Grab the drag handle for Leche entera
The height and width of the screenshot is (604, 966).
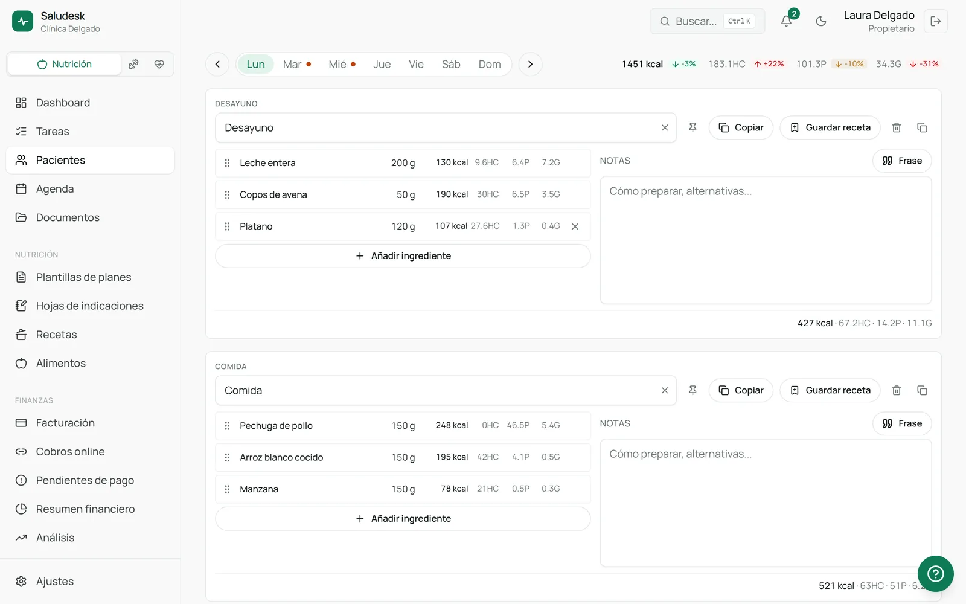point(227,163)
